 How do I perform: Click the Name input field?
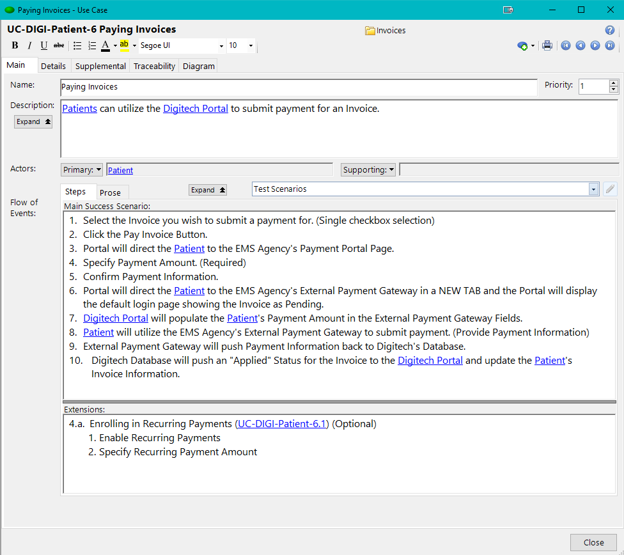(x=299, y=87)
